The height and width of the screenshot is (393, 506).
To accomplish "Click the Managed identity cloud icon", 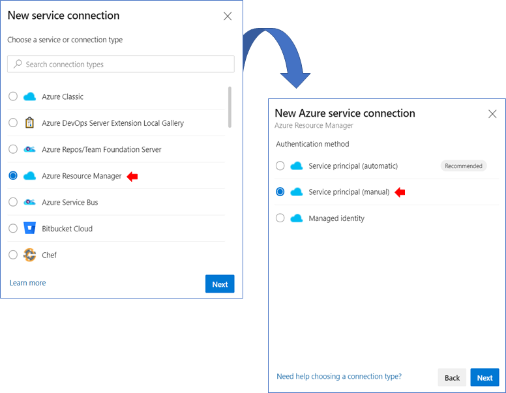I will 297,218.
